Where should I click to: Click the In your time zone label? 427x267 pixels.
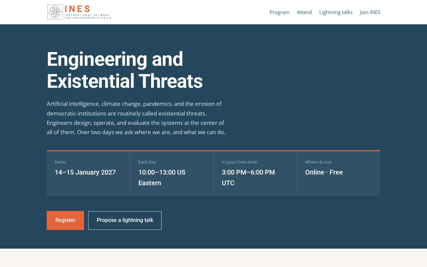239,162
